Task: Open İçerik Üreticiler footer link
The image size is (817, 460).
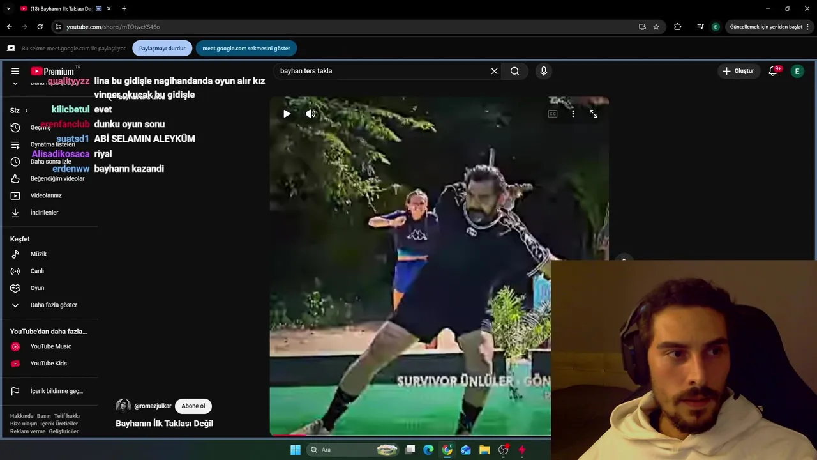Action: click(59, 424)
